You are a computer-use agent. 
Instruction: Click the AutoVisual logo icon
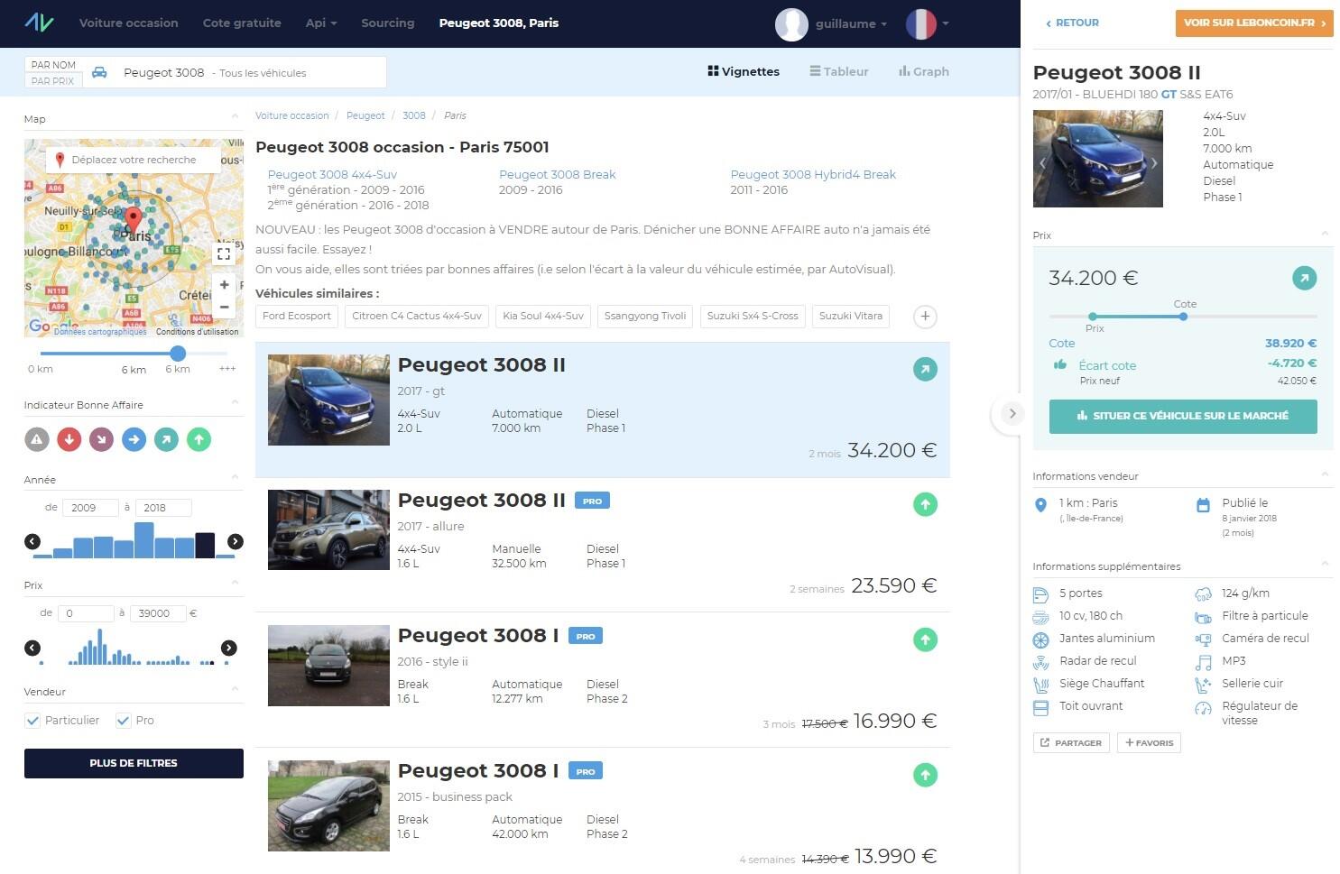39,23
